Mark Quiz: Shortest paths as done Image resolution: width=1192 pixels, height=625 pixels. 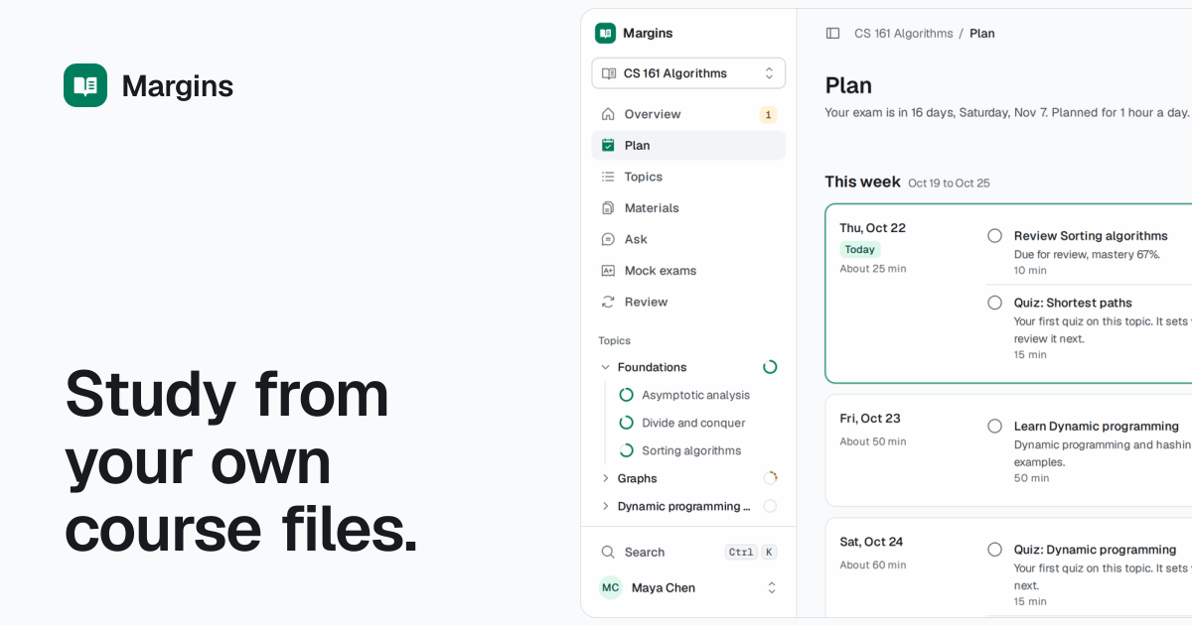(994, 303)
